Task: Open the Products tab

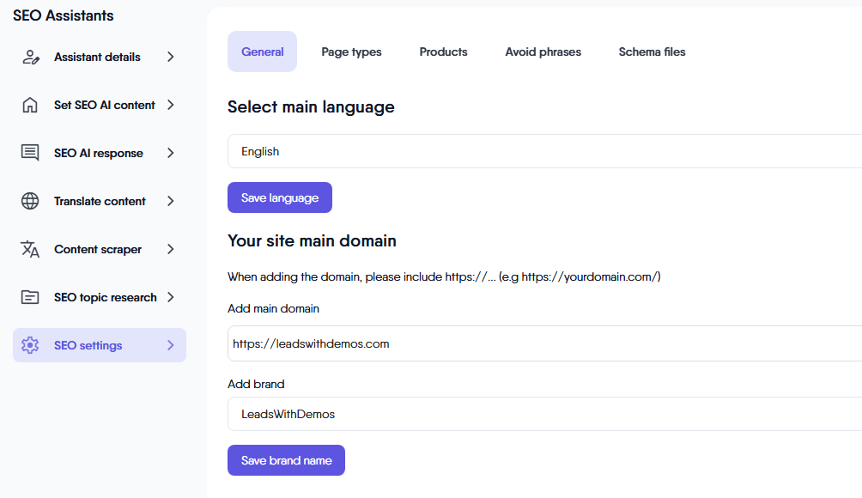Action: (x=443, y=52)
